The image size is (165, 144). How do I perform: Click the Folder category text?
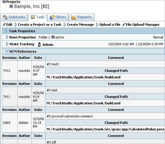coord(43,37)
